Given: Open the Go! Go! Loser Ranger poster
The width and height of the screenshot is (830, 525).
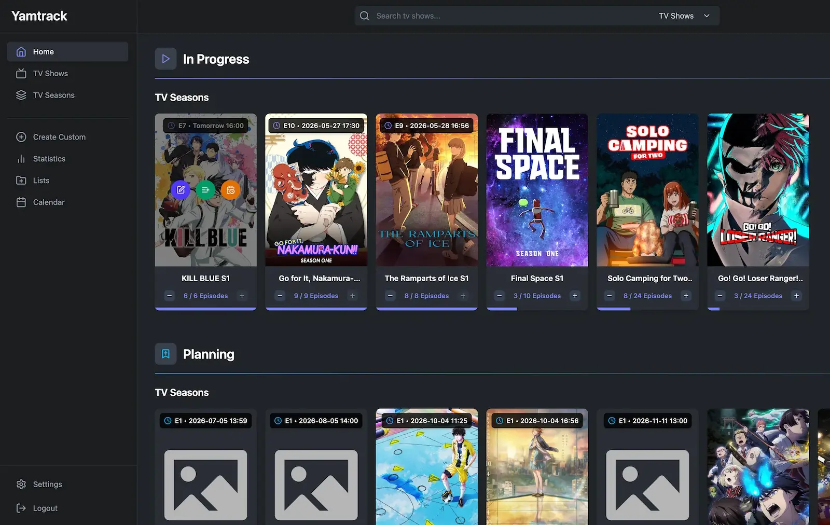Looking at the screenshot, I should [758, 190].
